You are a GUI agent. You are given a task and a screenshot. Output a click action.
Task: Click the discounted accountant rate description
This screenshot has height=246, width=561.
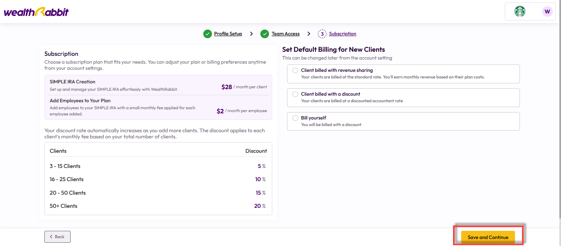pyautogui.click(x=352, y=101)
